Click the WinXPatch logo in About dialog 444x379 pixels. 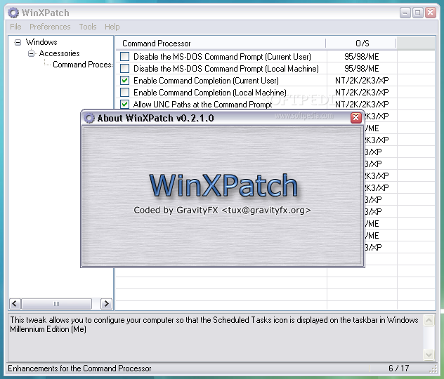point(223,185)
